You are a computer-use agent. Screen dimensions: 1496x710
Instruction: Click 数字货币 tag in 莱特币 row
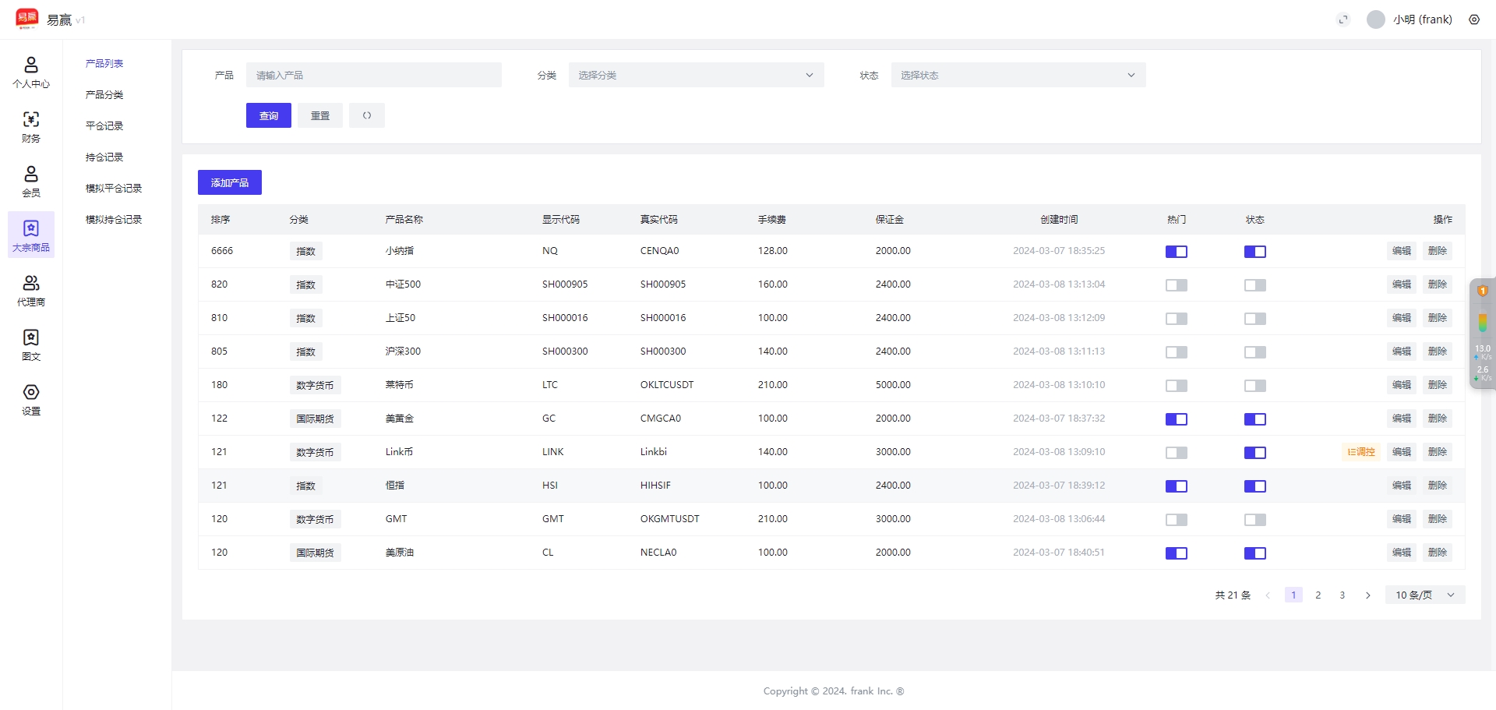[x=315, y=386]
